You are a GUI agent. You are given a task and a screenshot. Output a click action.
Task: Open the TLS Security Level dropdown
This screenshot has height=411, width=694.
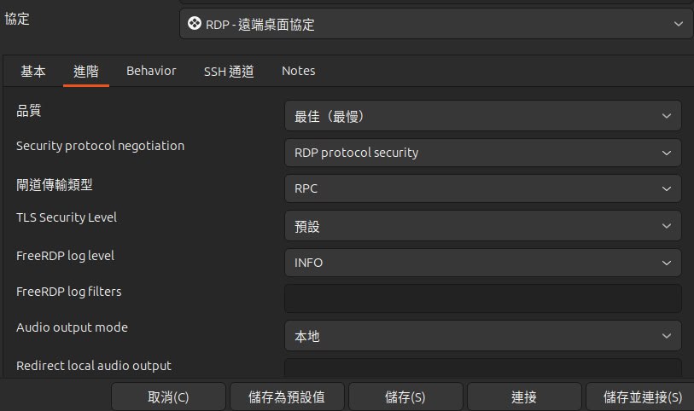click(482, 226)
